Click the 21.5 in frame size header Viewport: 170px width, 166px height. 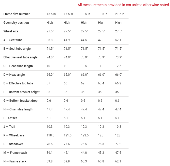tap(120, 14)
